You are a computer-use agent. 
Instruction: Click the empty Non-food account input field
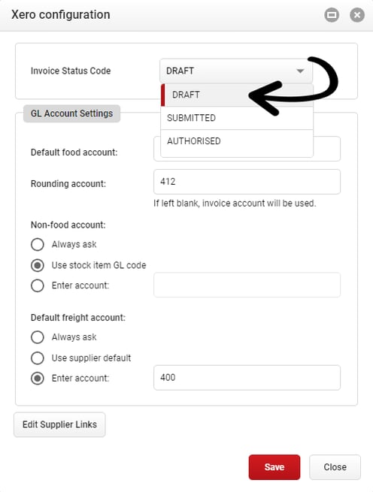(247, 285)
